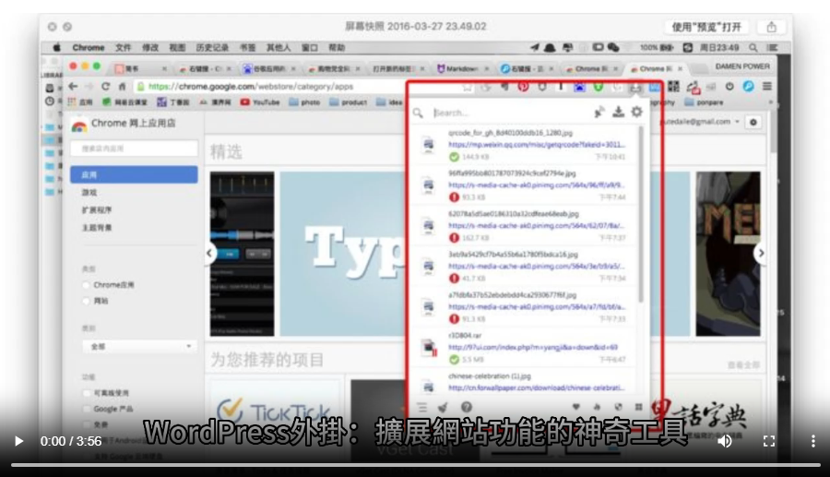This screenshot has width=830, height=477.
Task: Toggle the 可离线使用 checkbox
Action: [86, 393]
